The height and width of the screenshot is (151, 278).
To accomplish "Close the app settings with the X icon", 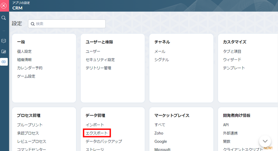I will coord(4,6).
